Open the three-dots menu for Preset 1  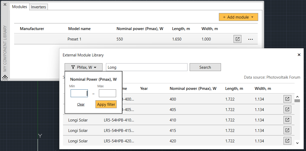tap(250, 39)
